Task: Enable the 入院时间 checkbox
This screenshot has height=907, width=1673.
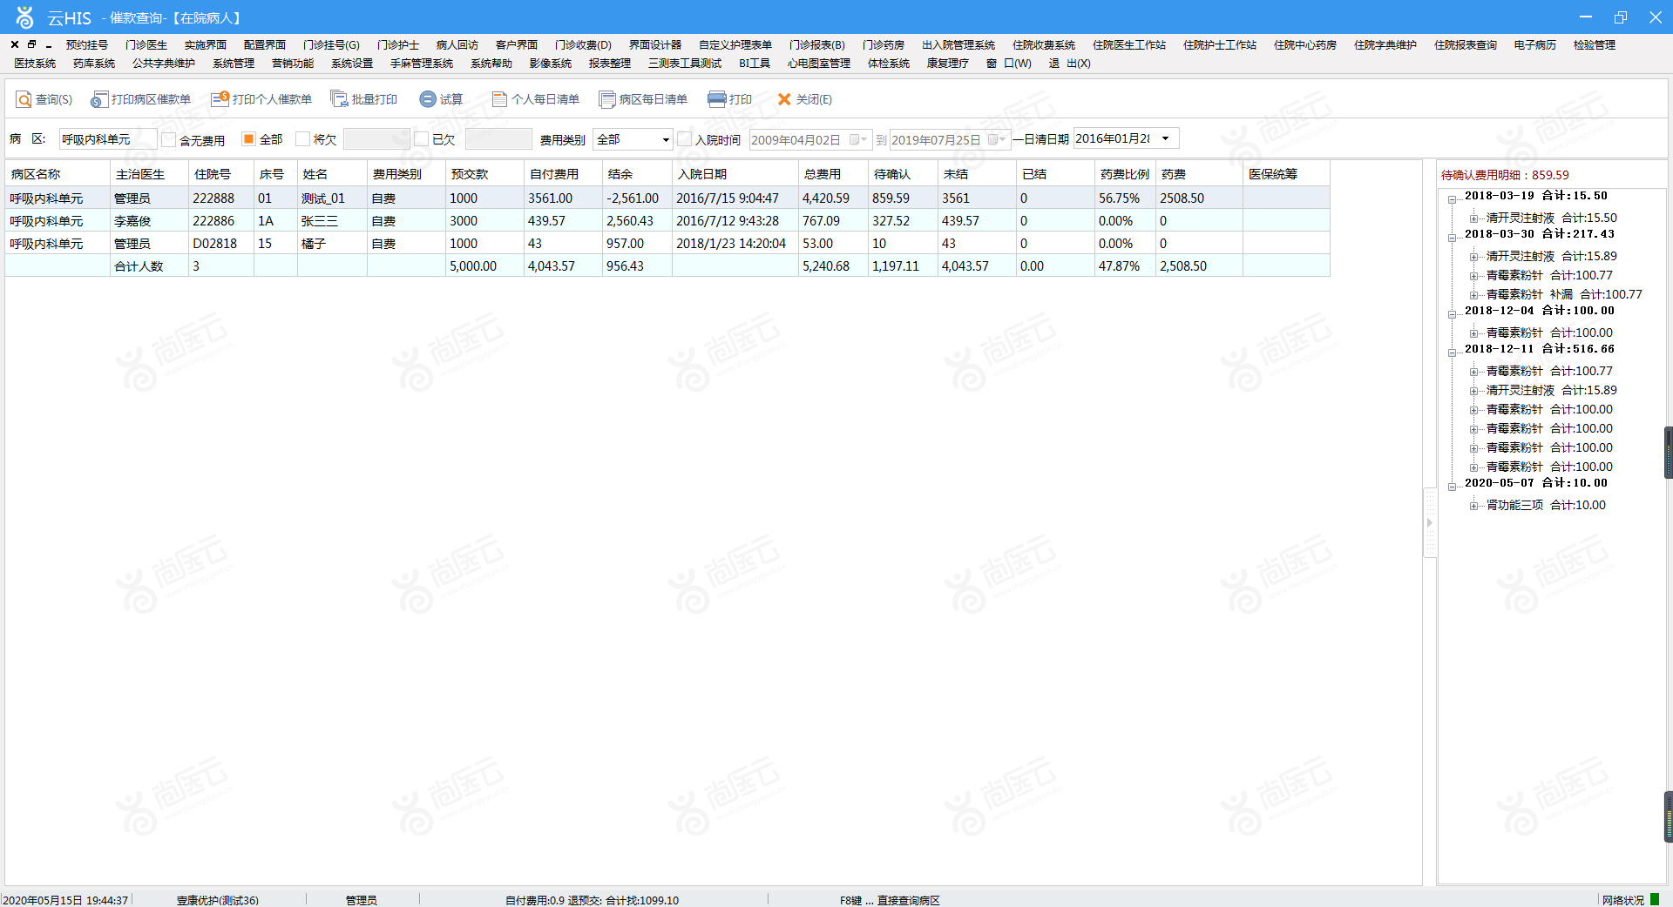Action: click(684, 139)
